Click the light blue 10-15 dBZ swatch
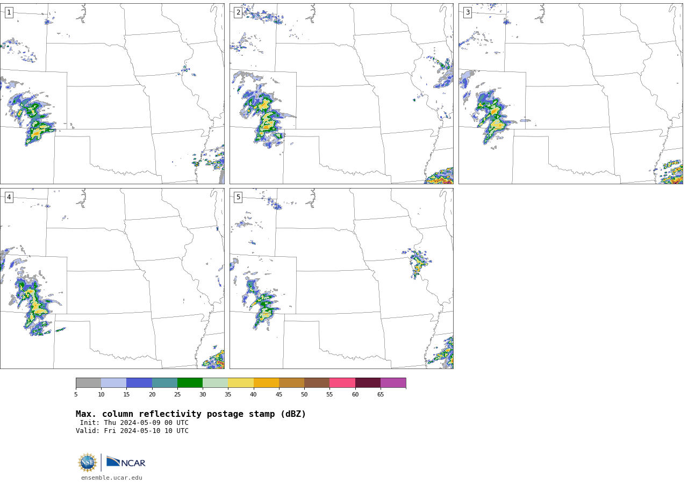 point(113,383)
